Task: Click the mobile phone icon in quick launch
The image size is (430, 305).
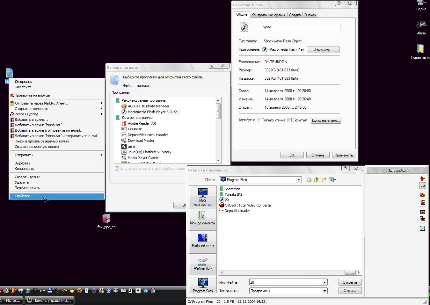Action: 87,290
